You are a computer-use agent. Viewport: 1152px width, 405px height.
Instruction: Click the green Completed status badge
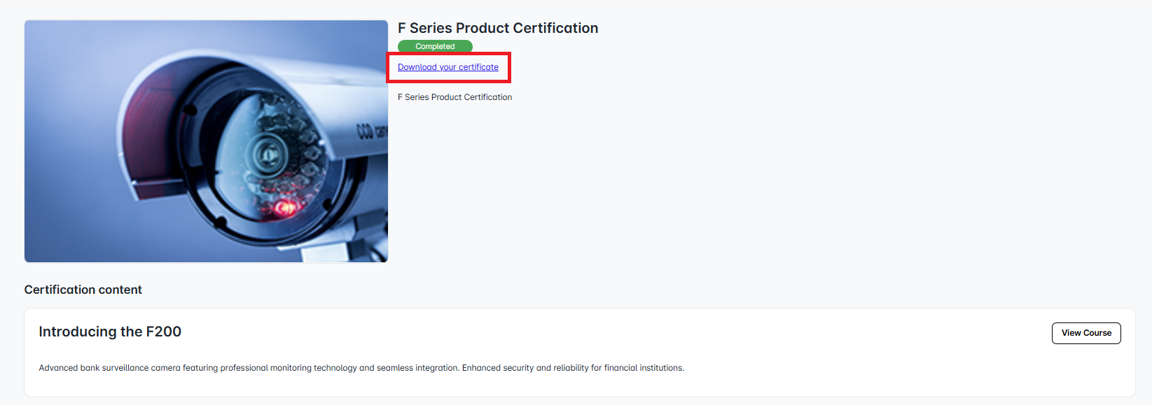click(x=435, y=46)
